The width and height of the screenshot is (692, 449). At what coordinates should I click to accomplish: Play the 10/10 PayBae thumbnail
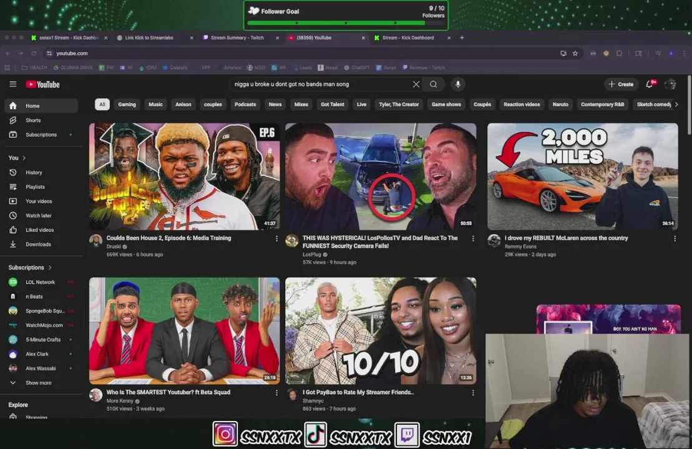click(381, 331)
